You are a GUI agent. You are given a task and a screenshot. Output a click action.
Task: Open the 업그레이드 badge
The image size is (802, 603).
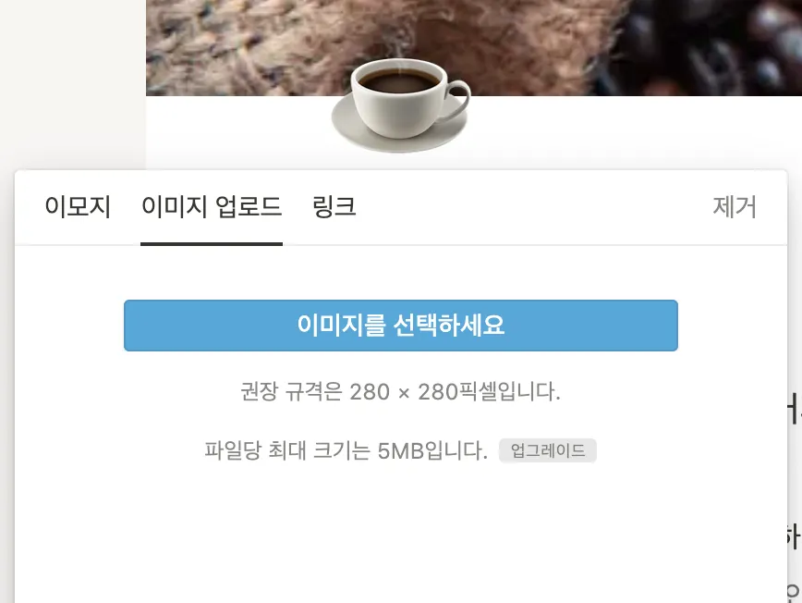coord(548,450)
